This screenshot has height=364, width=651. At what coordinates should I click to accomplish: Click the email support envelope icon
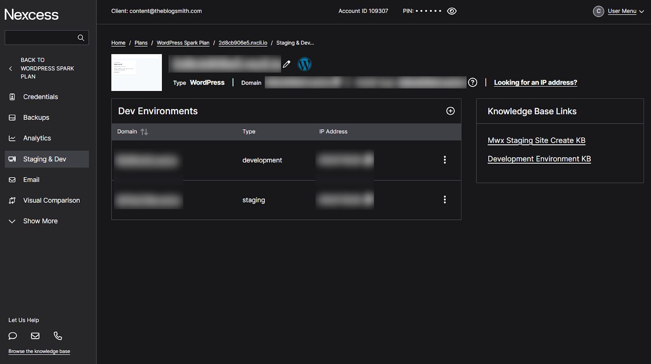tap(35, 336)
